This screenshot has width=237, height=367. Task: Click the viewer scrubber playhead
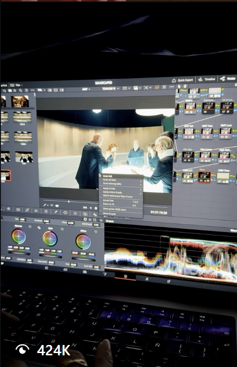(x=69, y=201)
